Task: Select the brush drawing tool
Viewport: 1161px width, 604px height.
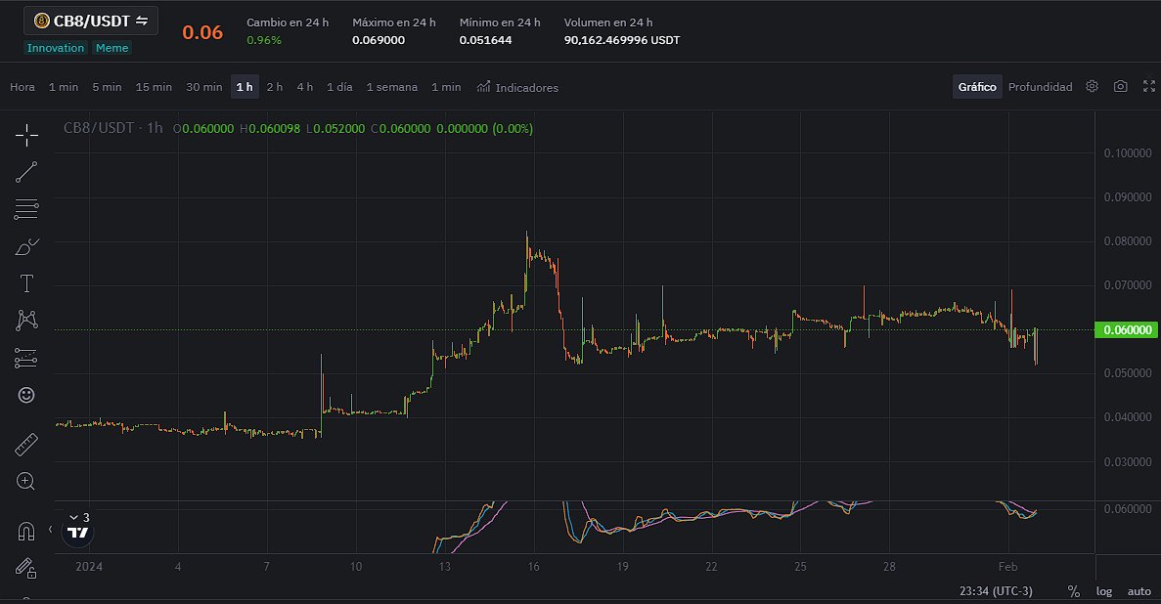Action: pyautogui.click(x=26, y=246)
